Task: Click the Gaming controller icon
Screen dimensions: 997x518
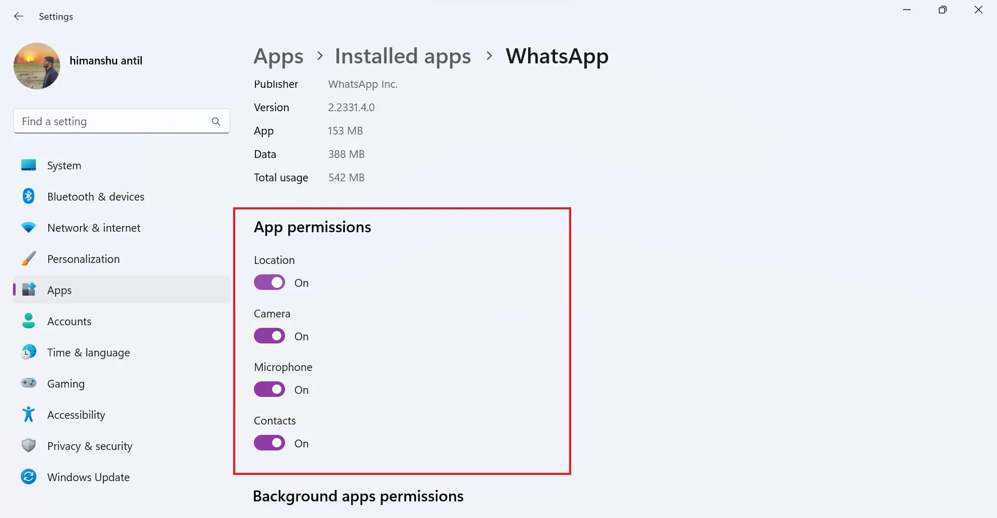Action: click(28, 383)
